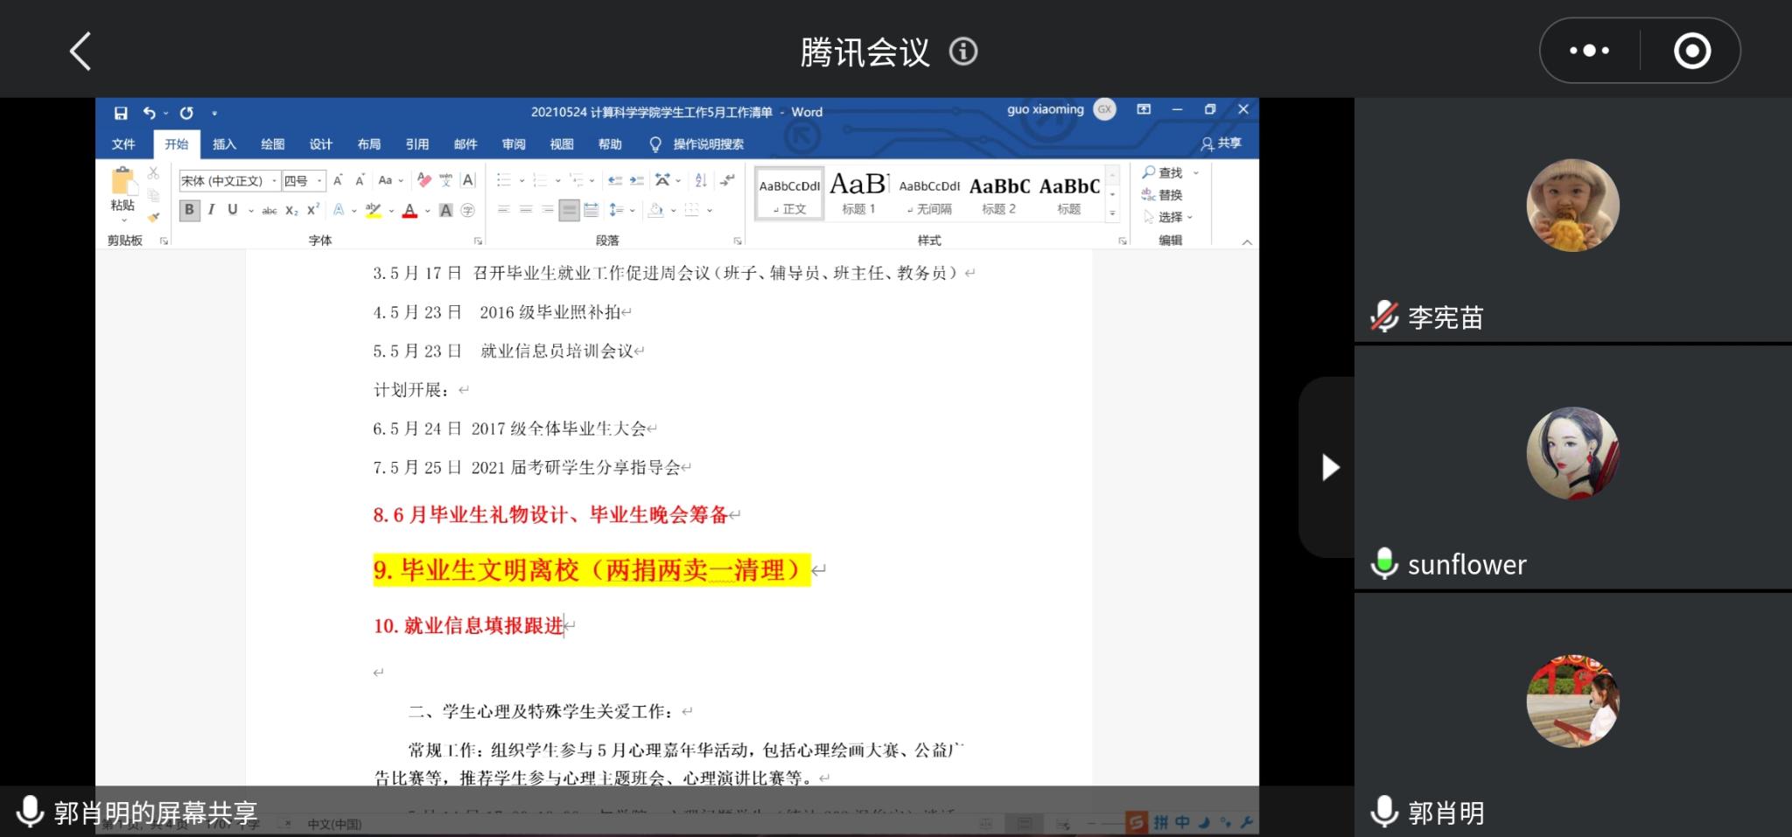
Task: Click the Format Painter brush icon
Action: point(153,217)
